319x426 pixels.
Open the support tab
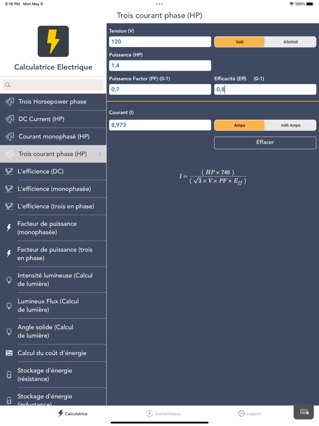250,413
